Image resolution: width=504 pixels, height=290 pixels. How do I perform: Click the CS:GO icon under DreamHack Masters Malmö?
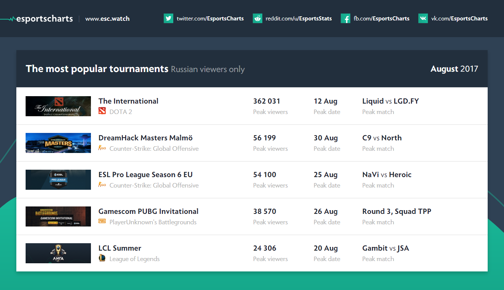[x=102, y=148]
